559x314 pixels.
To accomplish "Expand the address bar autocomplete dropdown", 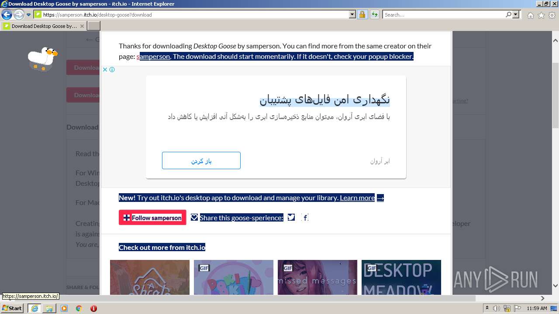I will coord(352,14).
